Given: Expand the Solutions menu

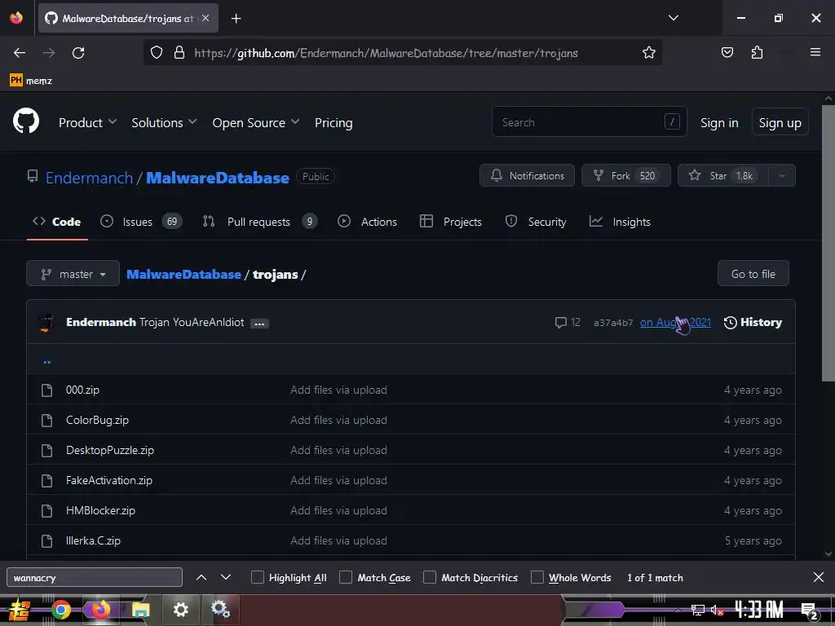Looking at the screenshot, I should [164, 122].
